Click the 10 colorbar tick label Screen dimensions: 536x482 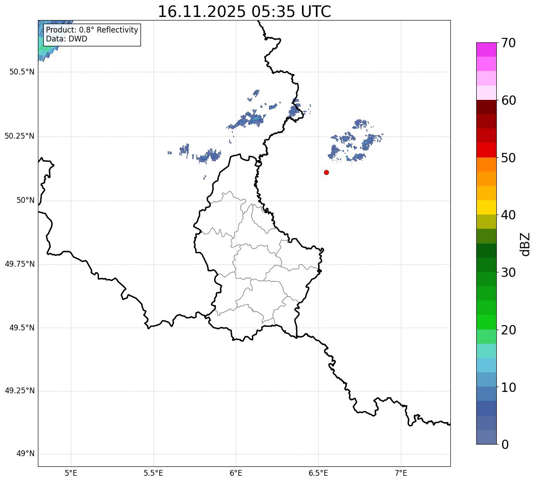click(509, 387)
